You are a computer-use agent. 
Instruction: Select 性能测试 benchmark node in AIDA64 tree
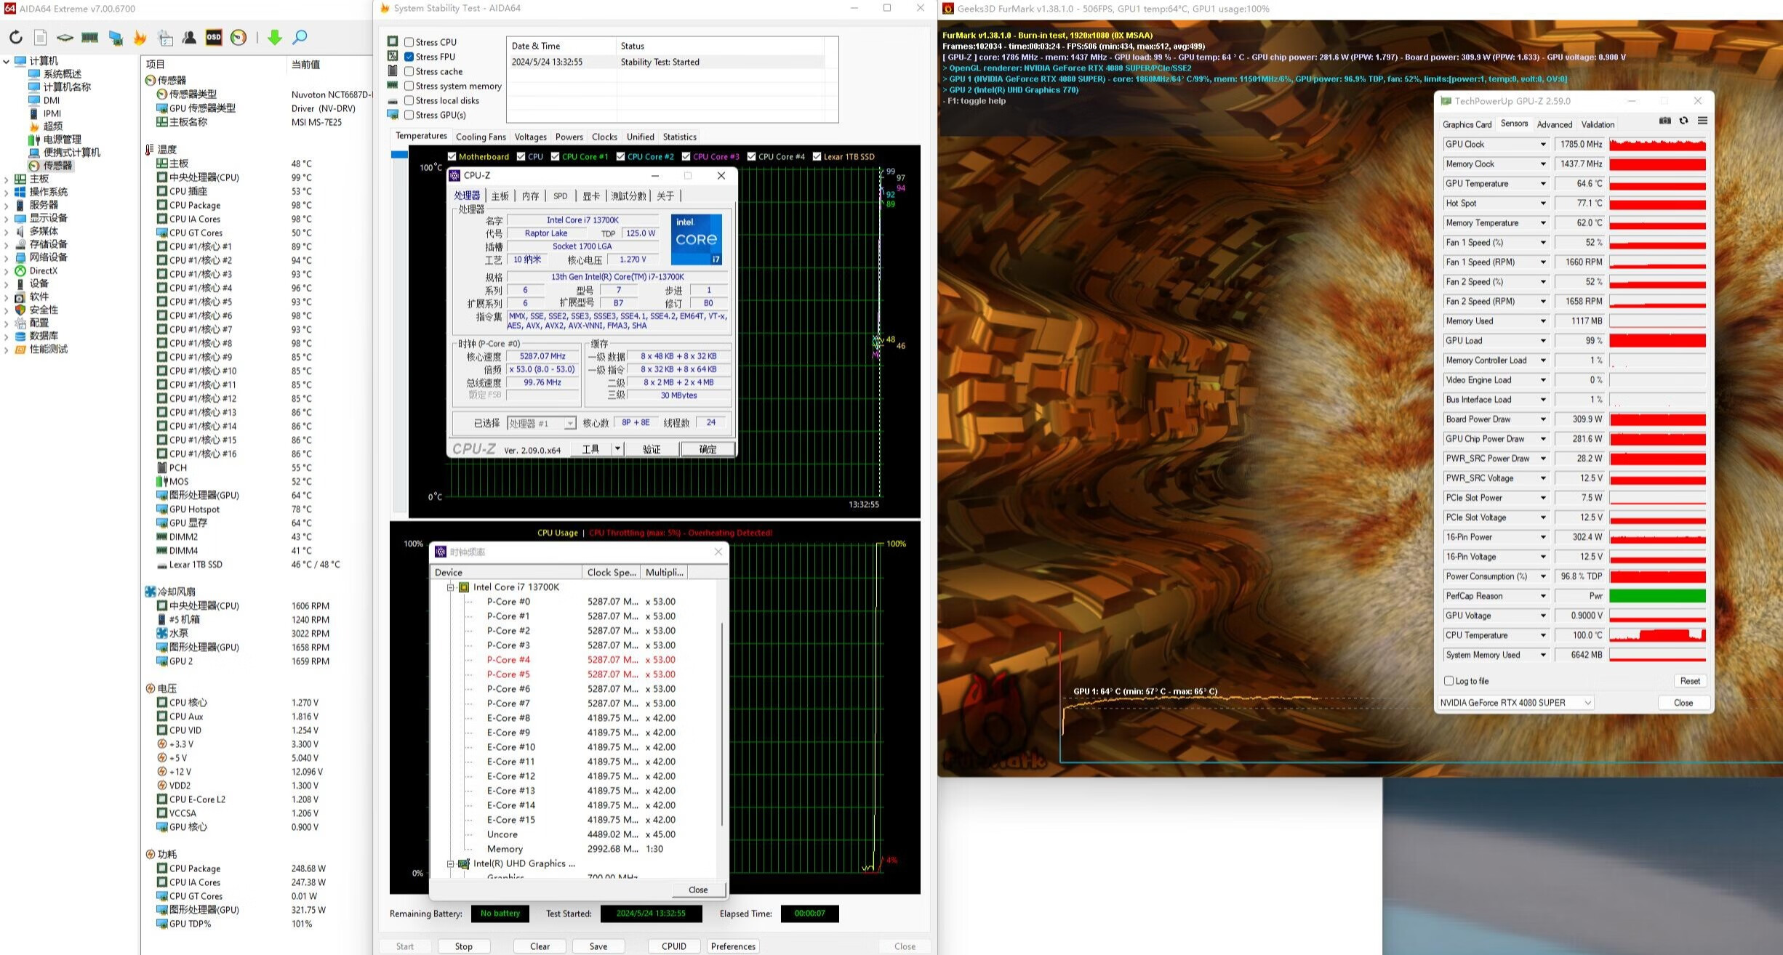pyautogui.click(x=48, y=349)
